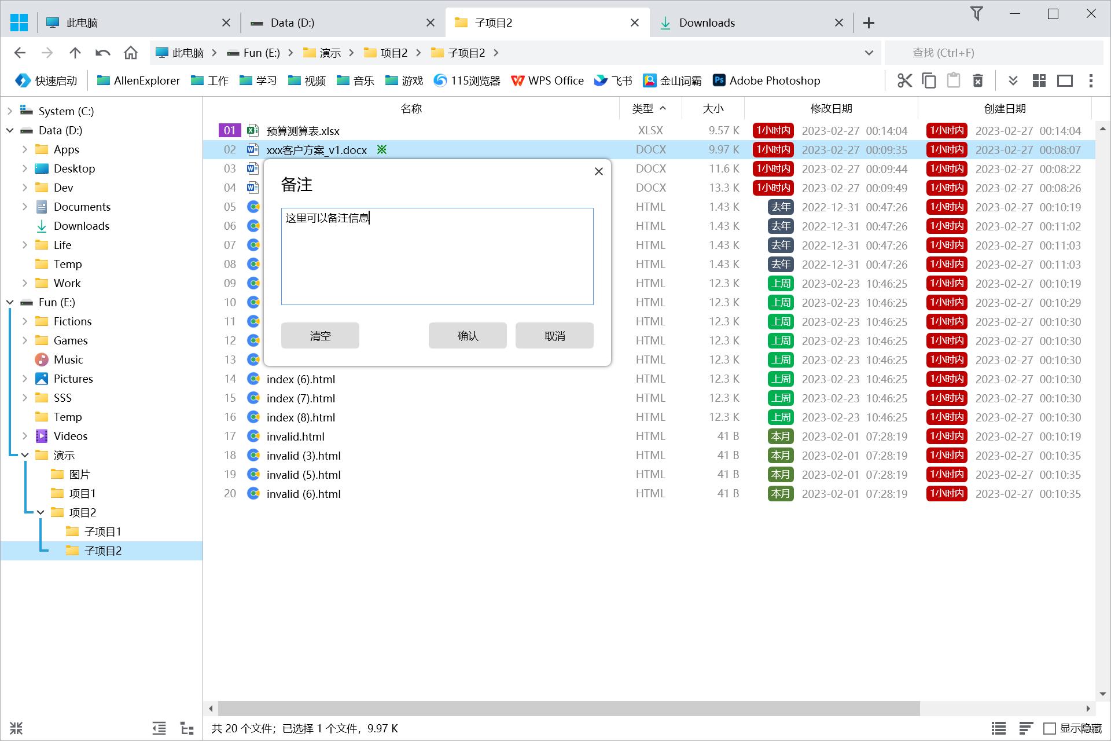Click the copy files icon

(x=929, y=80)
